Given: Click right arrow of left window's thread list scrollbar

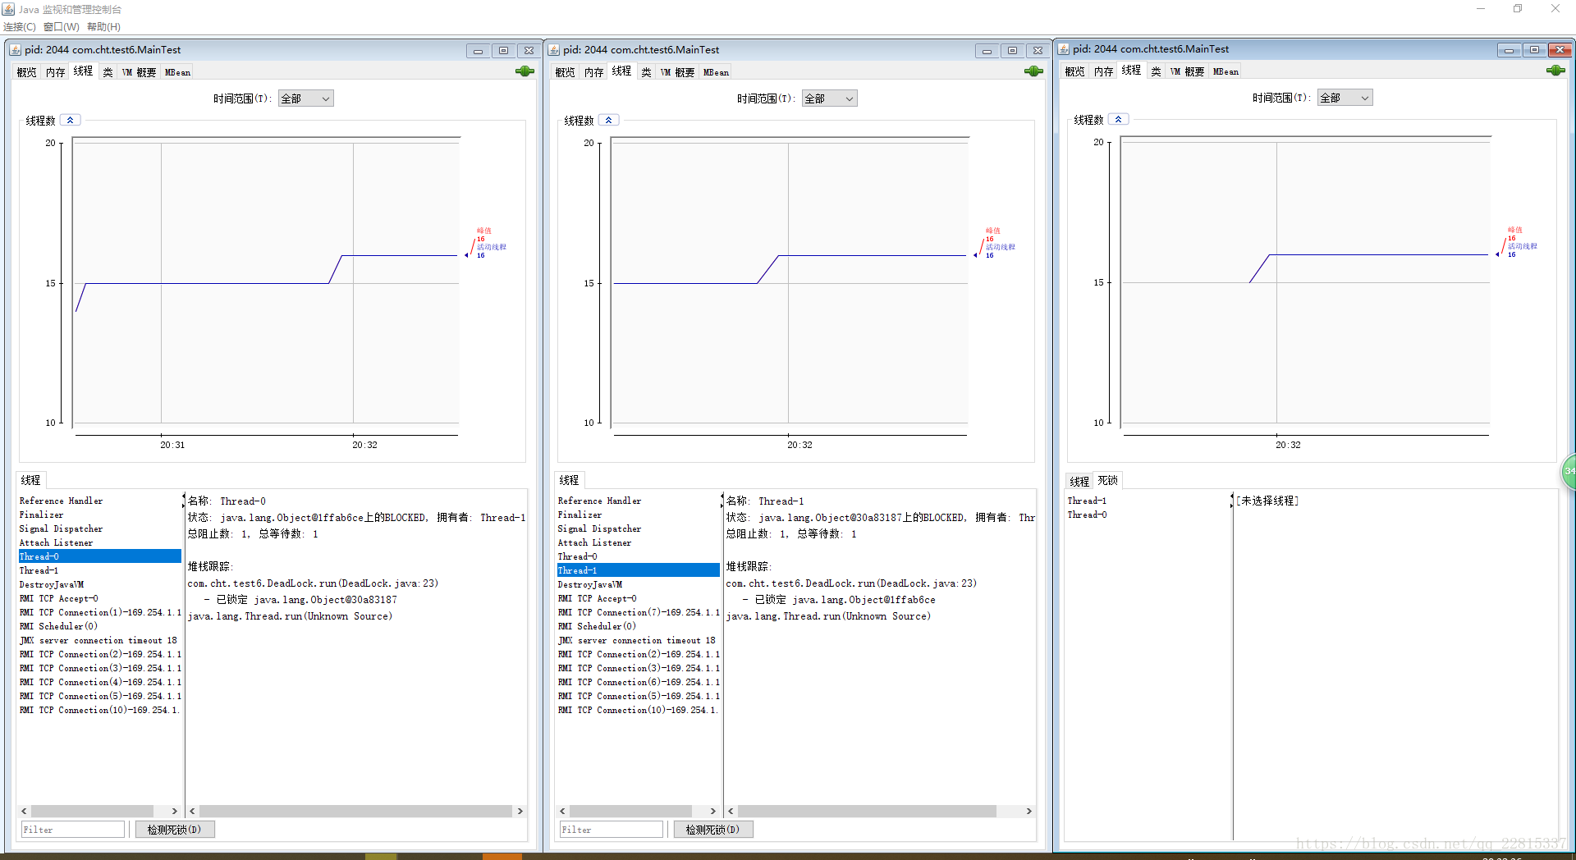Looking at the screenshot, I should pyautogui.click(x=175, y=811).
